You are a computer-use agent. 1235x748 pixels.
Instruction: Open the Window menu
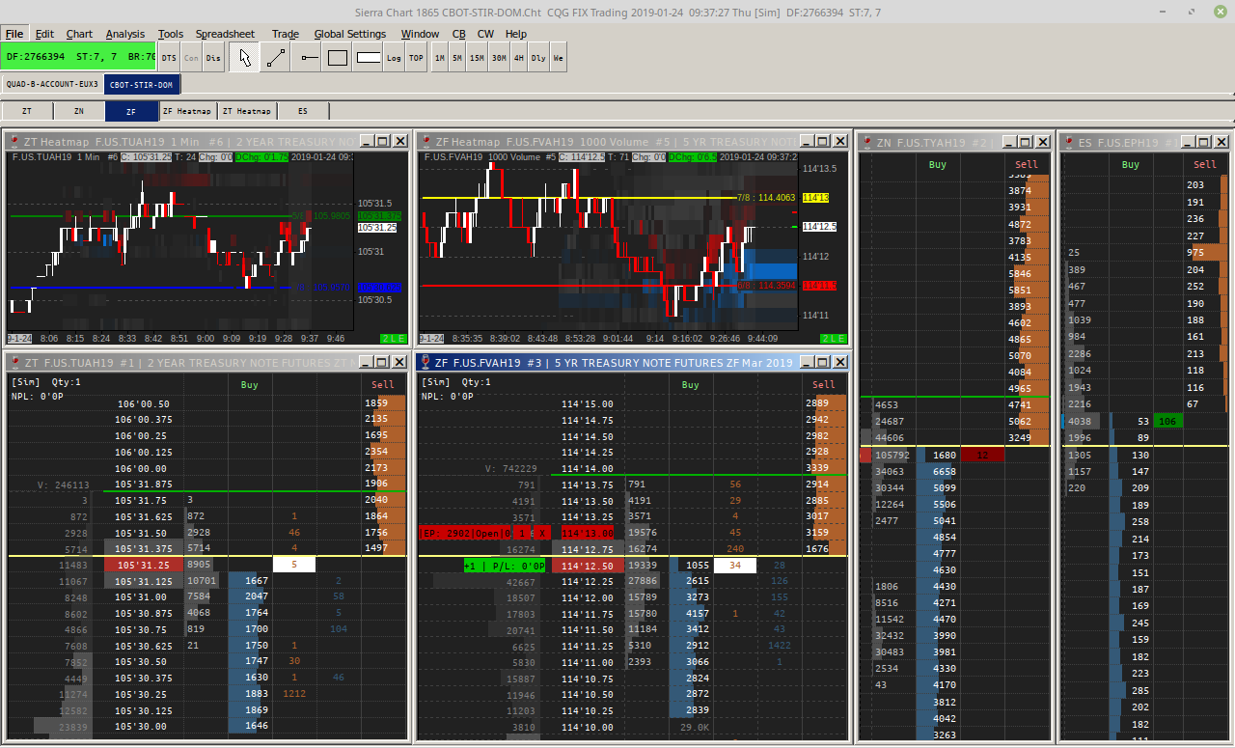[420, 34]
